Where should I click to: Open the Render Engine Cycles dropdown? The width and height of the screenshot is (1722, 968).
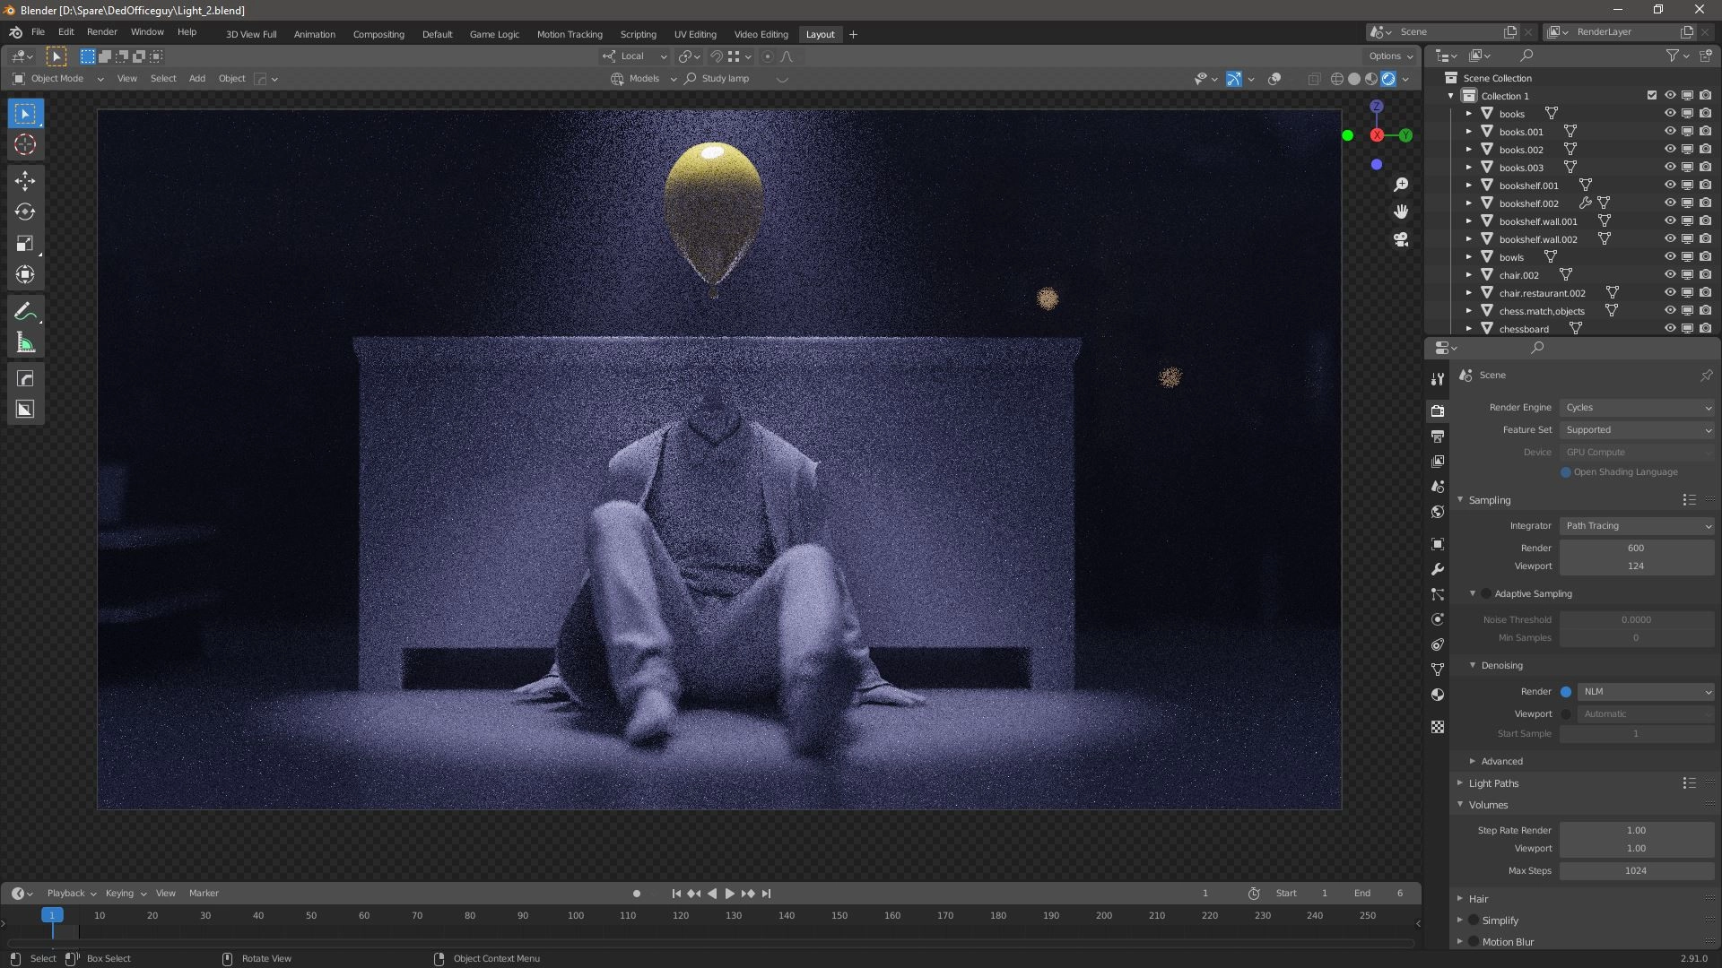pos(1637,408)
